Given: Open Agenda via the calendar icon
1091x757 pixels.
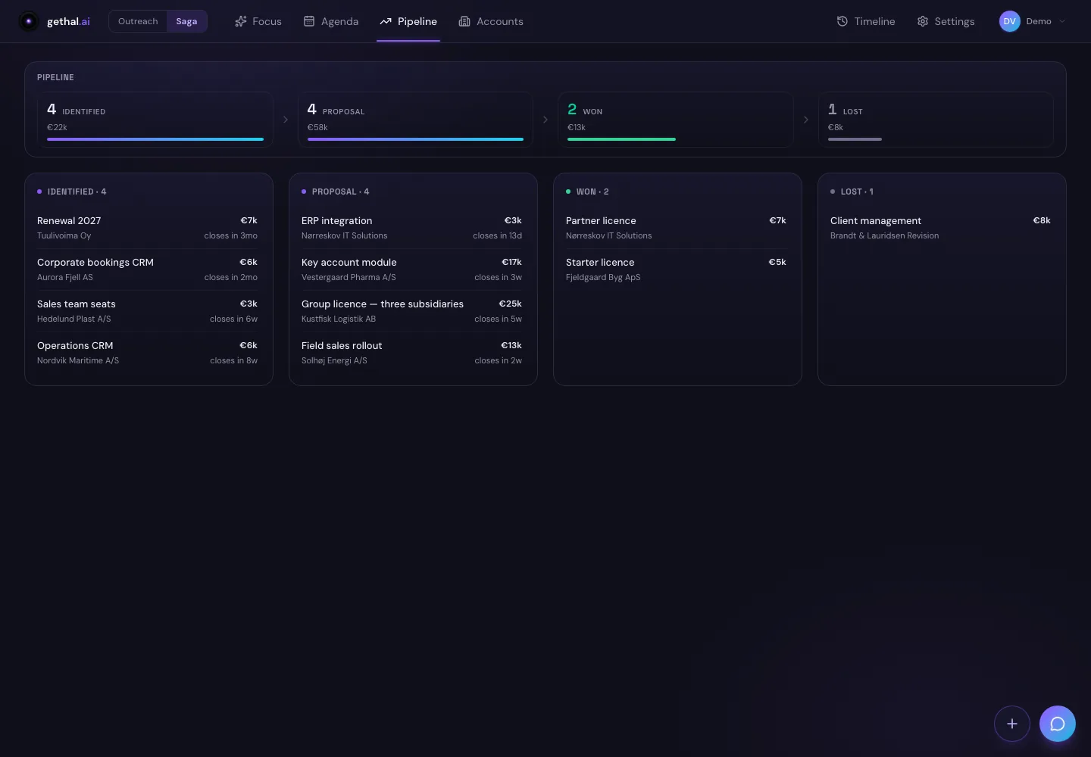Looking at the screenshot, I should coord(309,21).
